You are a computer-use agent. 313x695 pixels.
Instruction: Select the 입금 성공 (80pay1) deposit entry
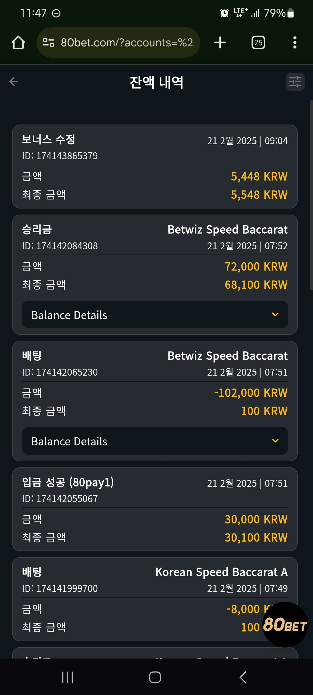pyautogui.click(x=155, y=509)
